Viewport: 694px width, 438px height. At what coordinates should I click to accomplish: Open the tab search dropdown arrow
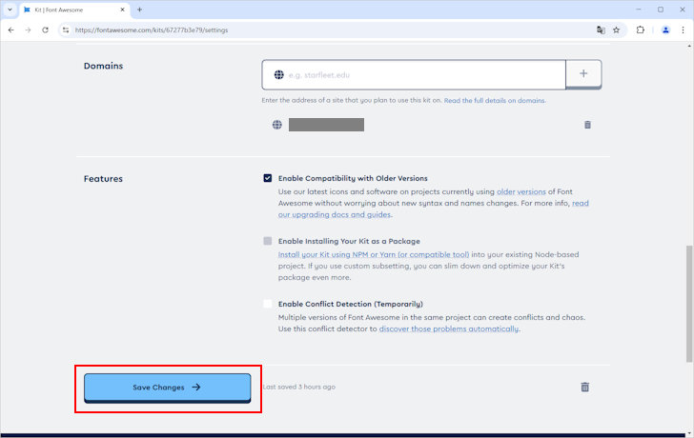point(10,10)
